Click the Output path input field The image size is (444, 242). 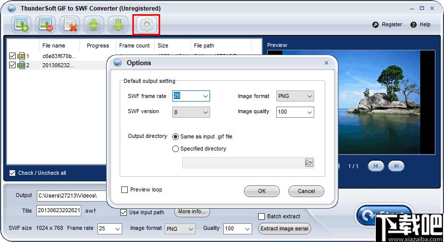pos(72,196)
